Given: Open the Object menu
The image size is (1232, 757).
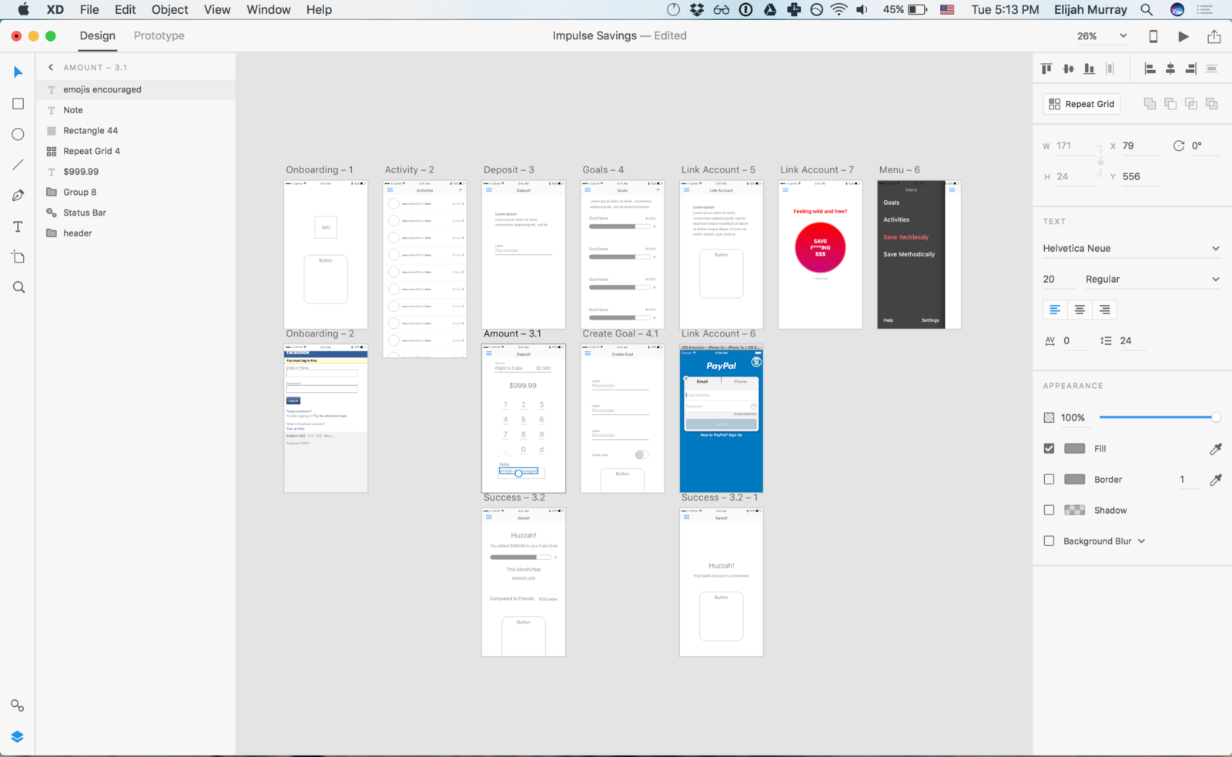Looking at the screenshot, I should (x=170, y=10).
